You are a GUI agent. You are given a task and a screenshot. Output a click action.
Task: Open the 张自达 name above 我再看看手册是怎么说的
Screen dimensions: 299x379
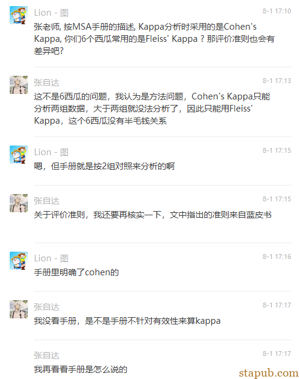click(47, 355)
